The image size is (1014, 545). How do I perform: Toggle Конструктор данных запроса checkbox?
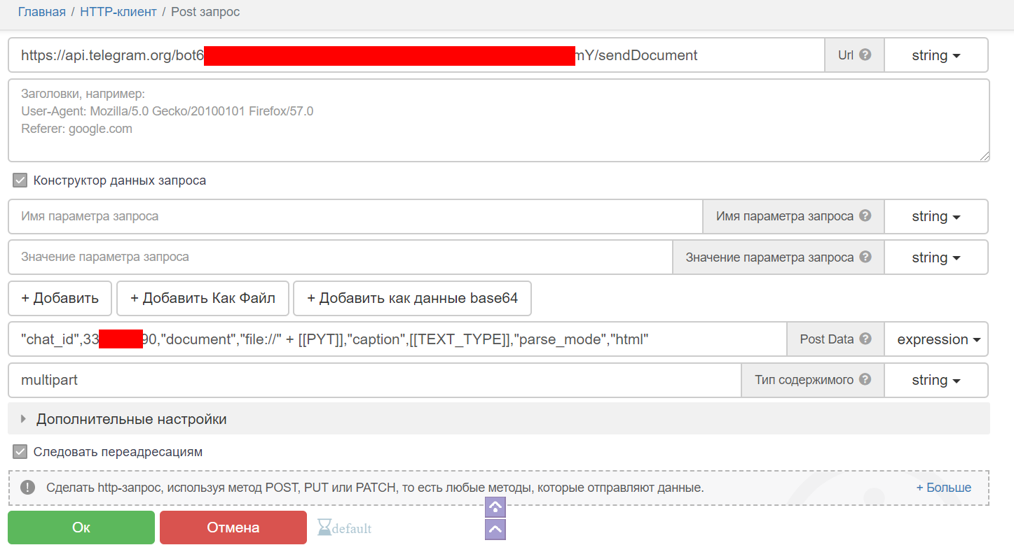(x=20, y=181)
